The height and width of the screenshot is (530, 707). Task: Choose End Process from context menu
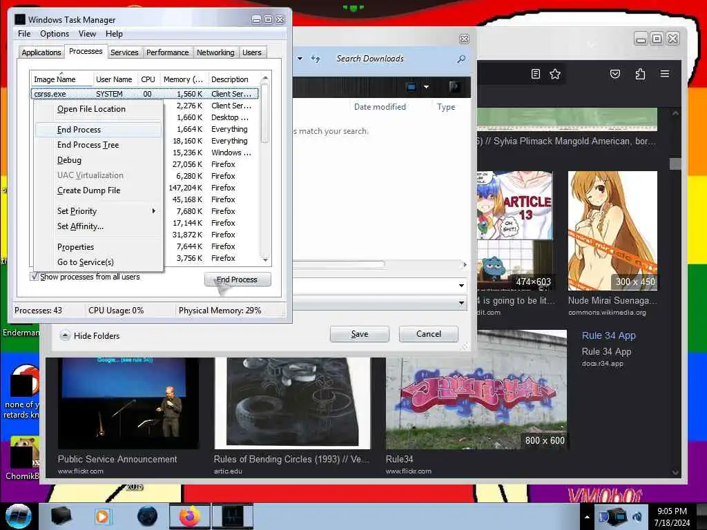(x=99, y=130)
